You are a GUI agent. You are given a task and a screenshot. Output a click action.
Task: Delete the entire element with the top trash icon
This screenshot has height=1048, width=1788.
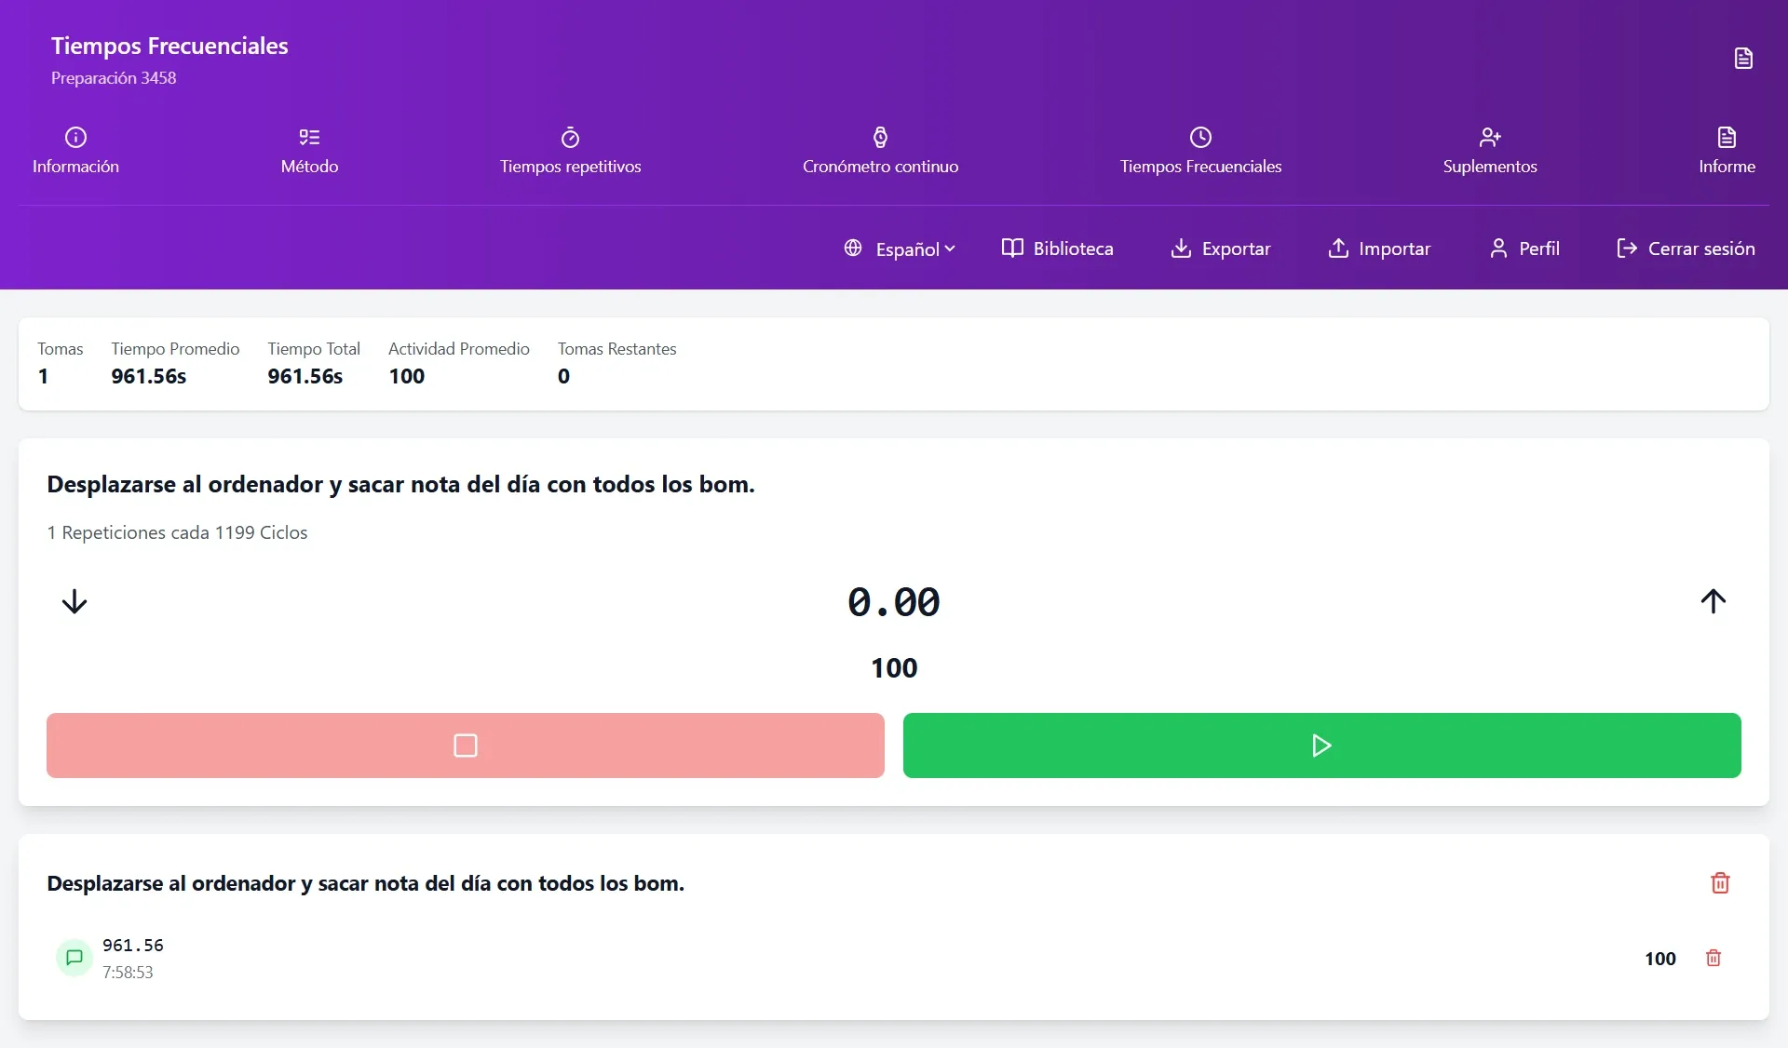[1720, 882]
